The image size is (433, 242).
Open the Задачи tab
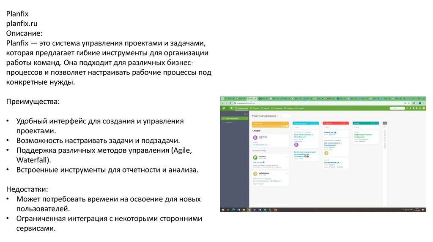point(266,108)
